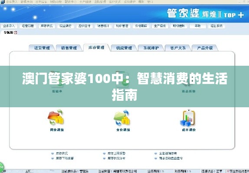
Task: Click 财务期间 in the status bar
Action: [183, 171]
